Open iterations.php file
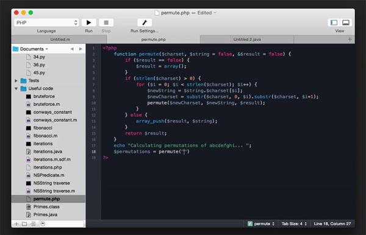This screenshot has height=235, width=366. pyautogui.click(x=48, y=167)
